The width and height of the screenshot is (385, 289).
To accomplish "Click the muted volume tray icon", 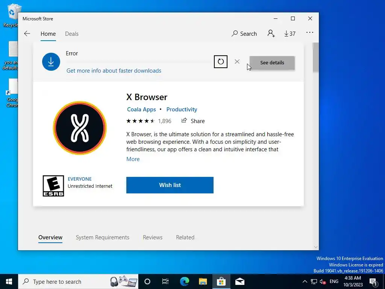I will coord(323,281).
